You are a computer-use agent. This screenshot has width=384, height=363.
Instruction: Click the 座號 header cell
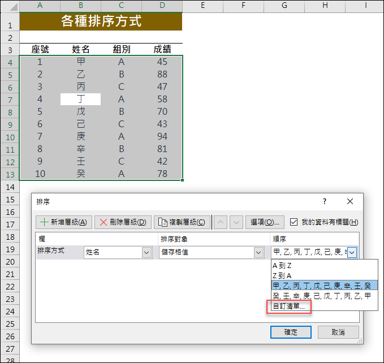pos(40,49)
